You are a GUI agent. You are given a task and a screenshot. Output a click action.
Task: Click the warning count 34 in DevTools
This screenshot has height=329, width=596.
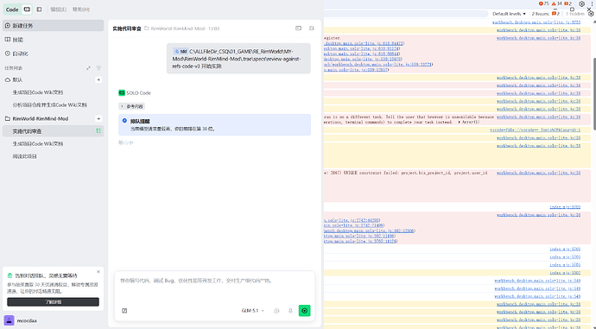pos(557,3)
